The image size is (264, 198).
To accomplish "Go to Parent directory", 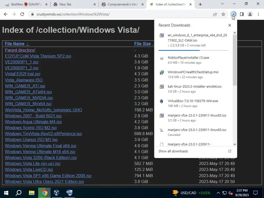I will (x=20, y=50).
